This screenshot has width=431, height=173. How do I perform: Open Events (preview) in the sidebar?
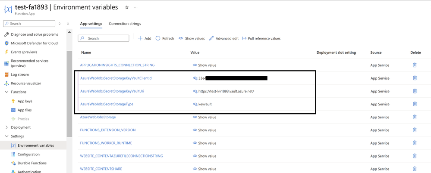tap(24, 52)
